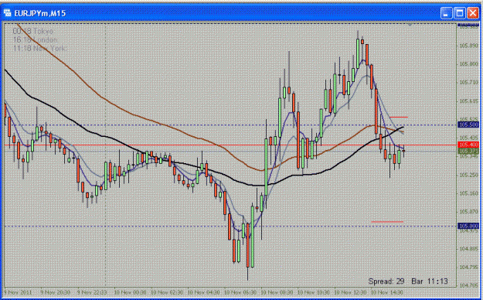
Task: Click the 105.890 price scale value
Action: [x=469, y=46]
